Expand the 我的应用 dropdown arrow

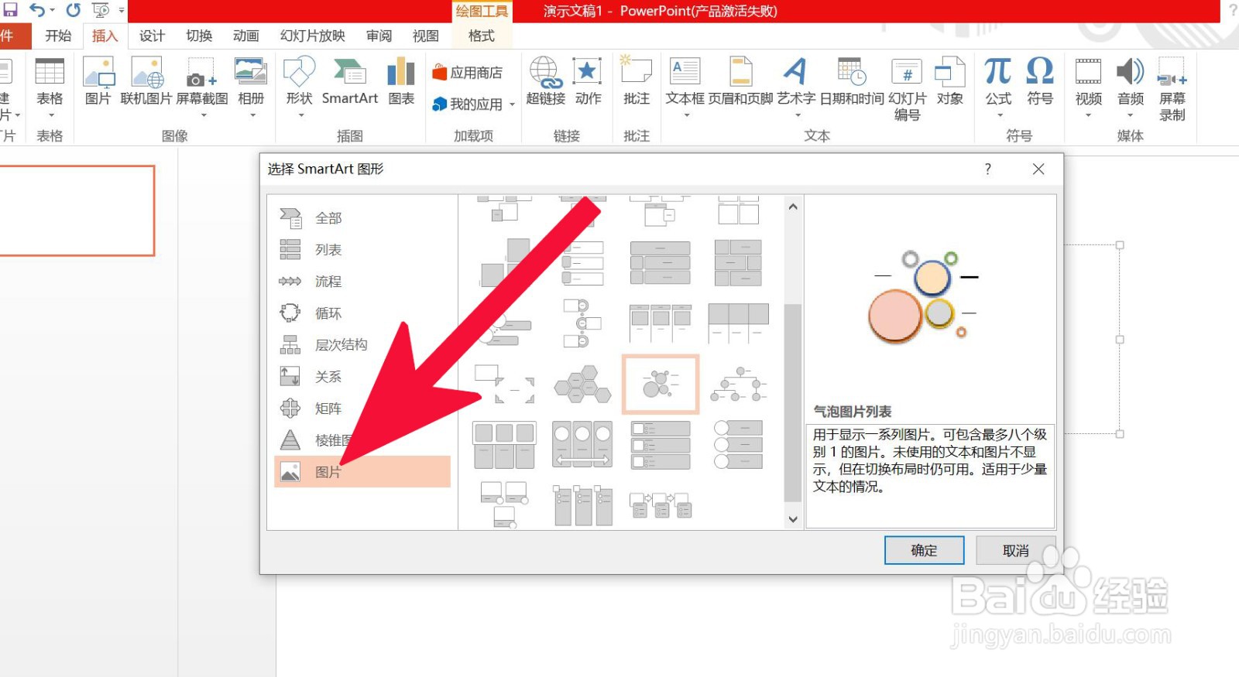(512, 104)
